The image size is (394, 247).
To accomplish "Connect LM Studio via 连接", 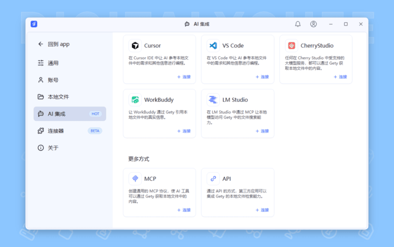I will tap(262, 131).
